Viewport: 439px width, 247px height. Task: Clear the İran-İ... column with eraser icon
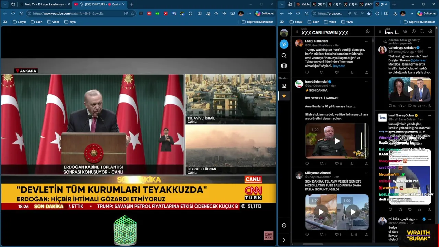(405, 31)
